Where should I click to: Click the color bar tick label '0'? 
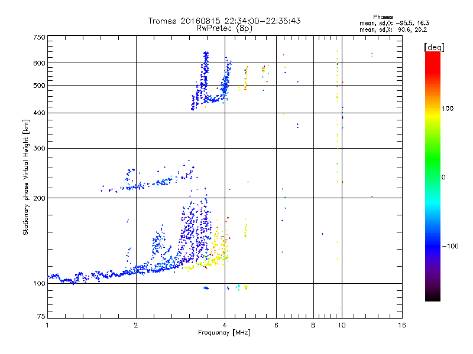click(443, 178)
